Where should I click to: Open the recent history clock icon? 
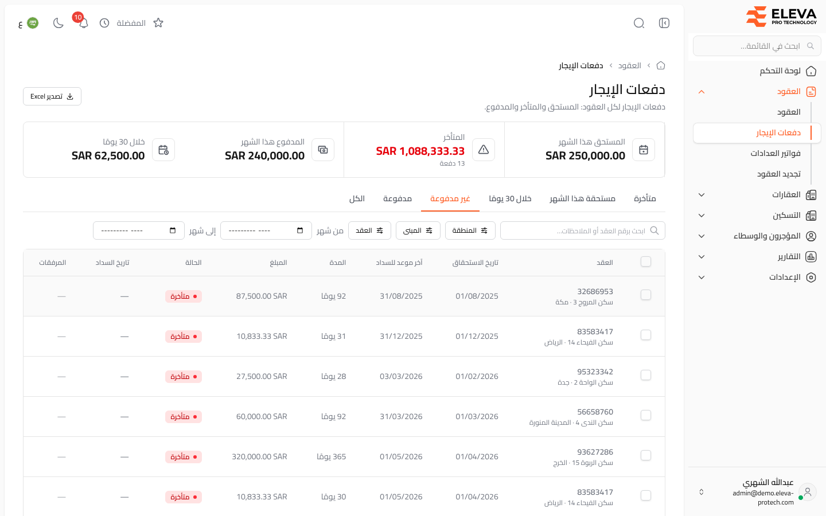[104, 23]
